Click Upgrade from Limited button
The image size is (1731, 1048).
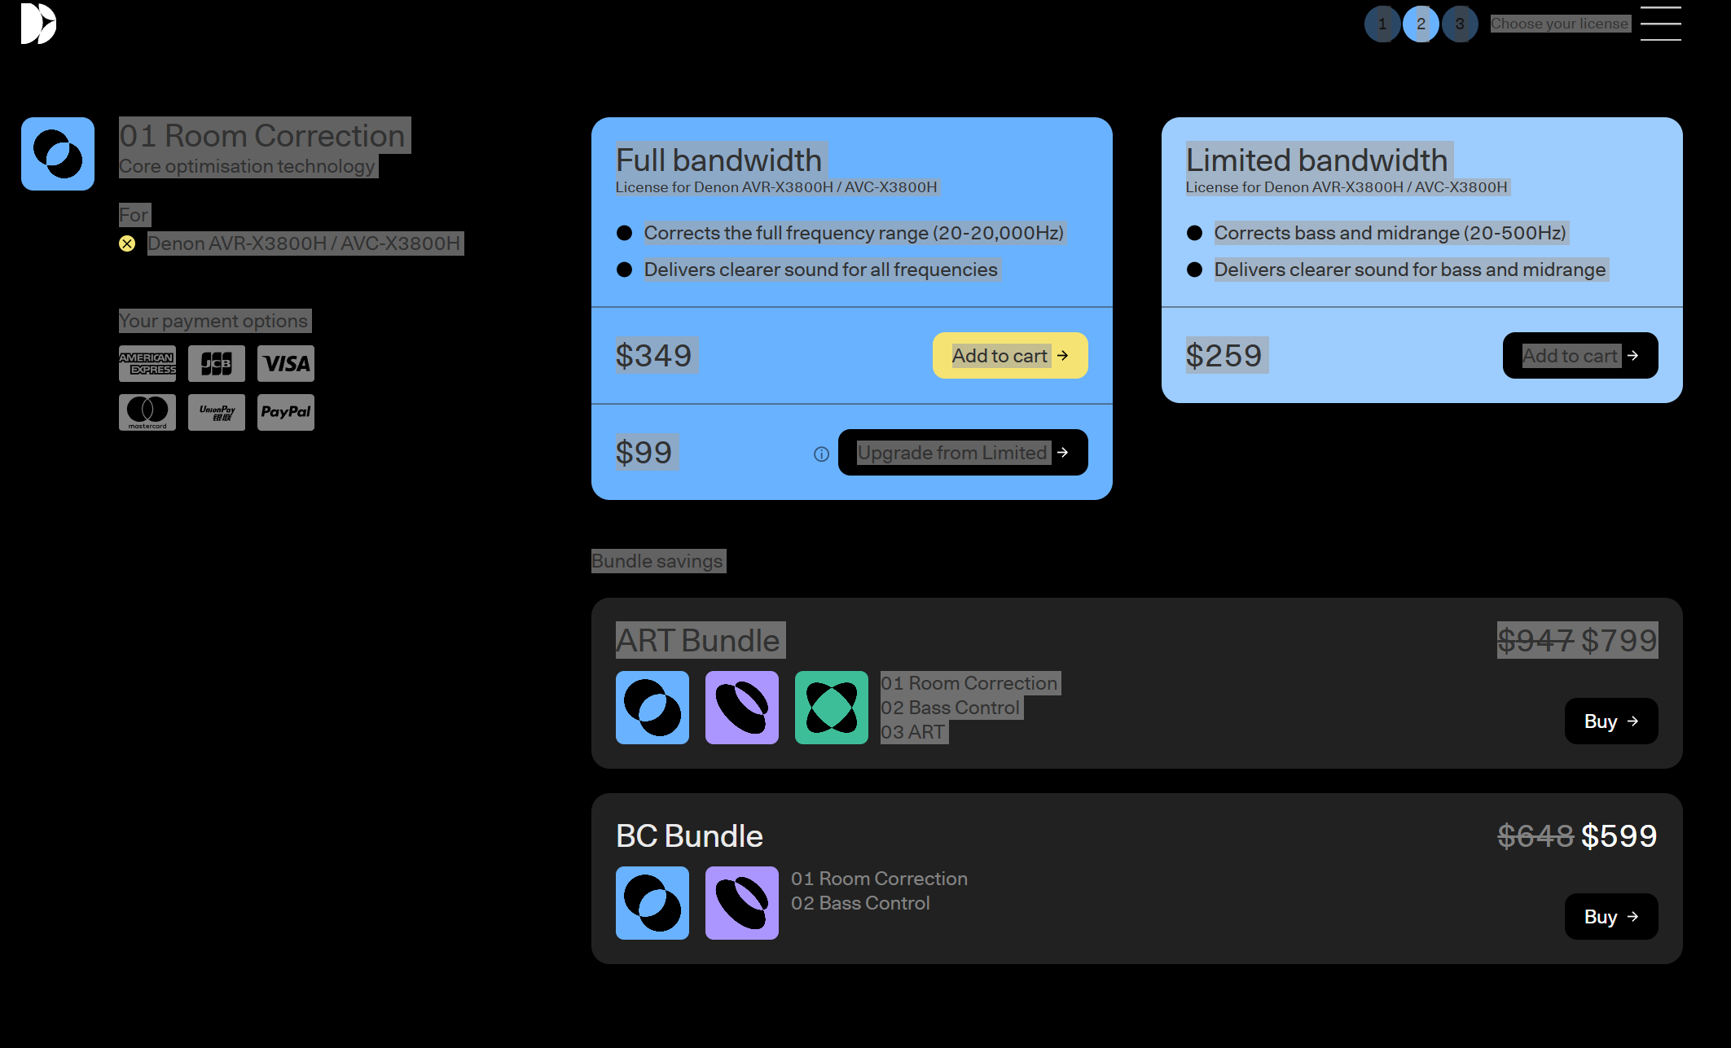pyautogui.click(x=963, y=452)
